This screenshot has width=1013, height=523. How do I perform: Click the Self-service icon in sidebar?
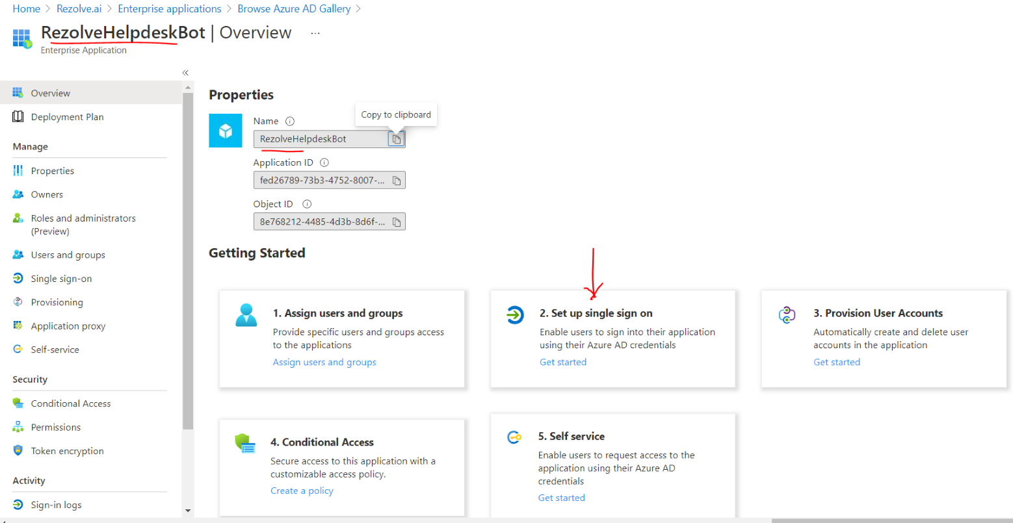click(18, 350)
